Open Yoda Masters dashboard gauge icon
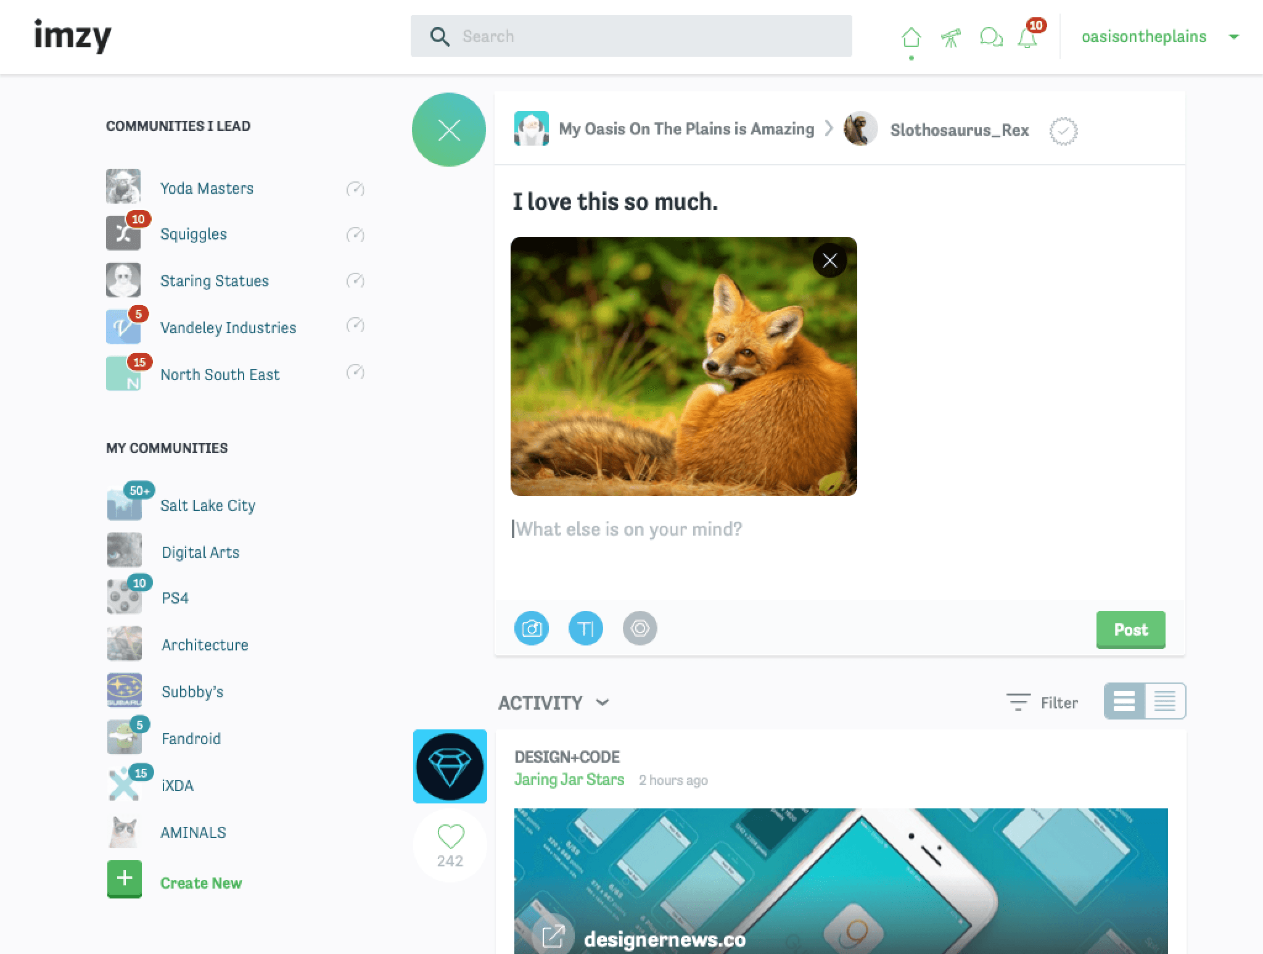1263x954 pixels. (x=355, y=188)
